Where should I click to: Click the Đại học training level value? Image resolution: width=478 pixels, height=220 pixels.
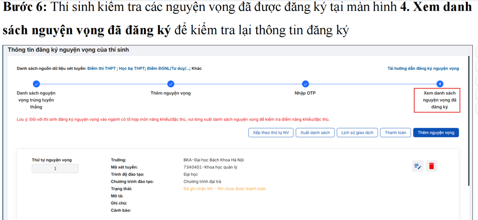[191, 174]
